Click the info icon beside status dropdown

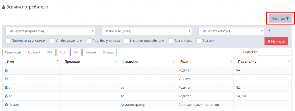269,30
